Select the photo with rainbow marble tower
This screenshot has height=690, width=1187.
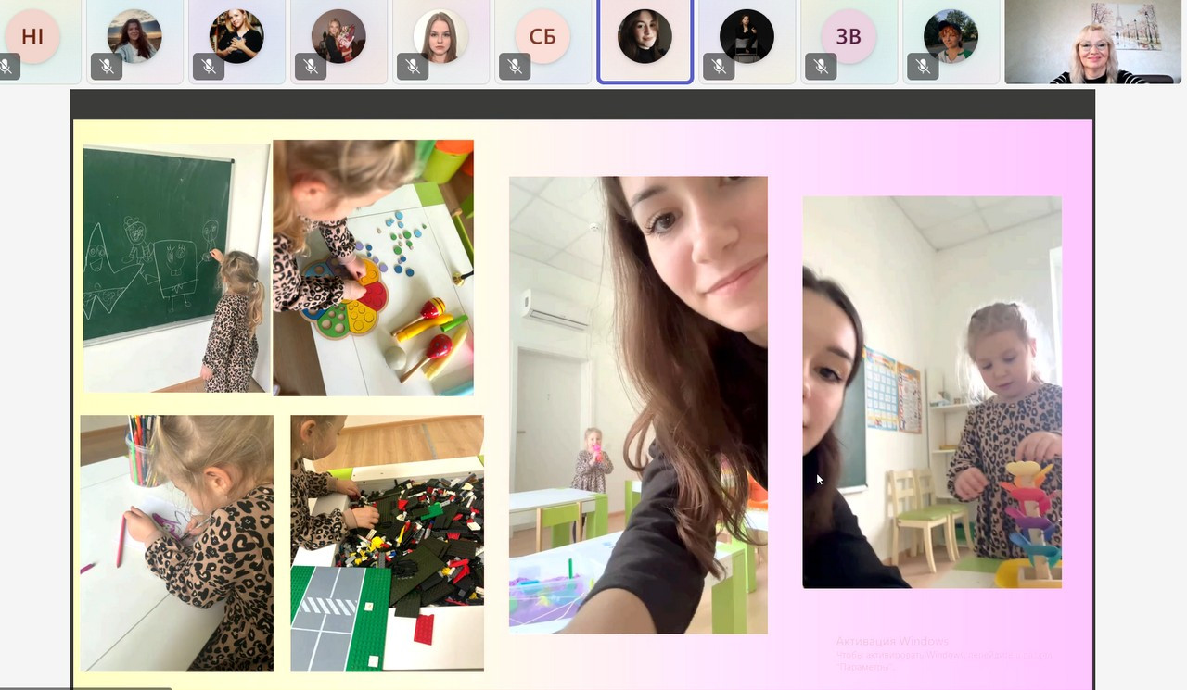932,392
